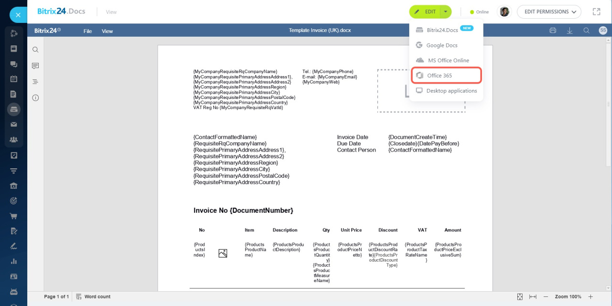
Task: Close the slider with X button
Action: click(x=18, y=15)
